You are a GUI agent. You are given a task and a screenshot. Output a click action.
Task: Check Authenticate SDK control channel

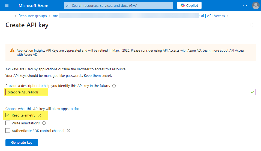point(8,131)
